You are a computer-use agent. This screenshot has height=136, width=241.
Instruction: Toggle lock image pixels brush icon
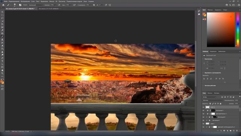213,104
